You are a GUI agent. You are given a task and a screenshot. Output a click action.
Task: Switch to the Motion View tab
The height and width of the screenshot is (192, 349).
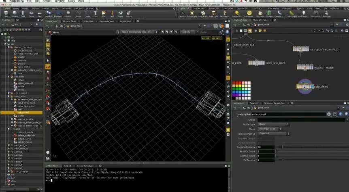click(x=125, y=21)
